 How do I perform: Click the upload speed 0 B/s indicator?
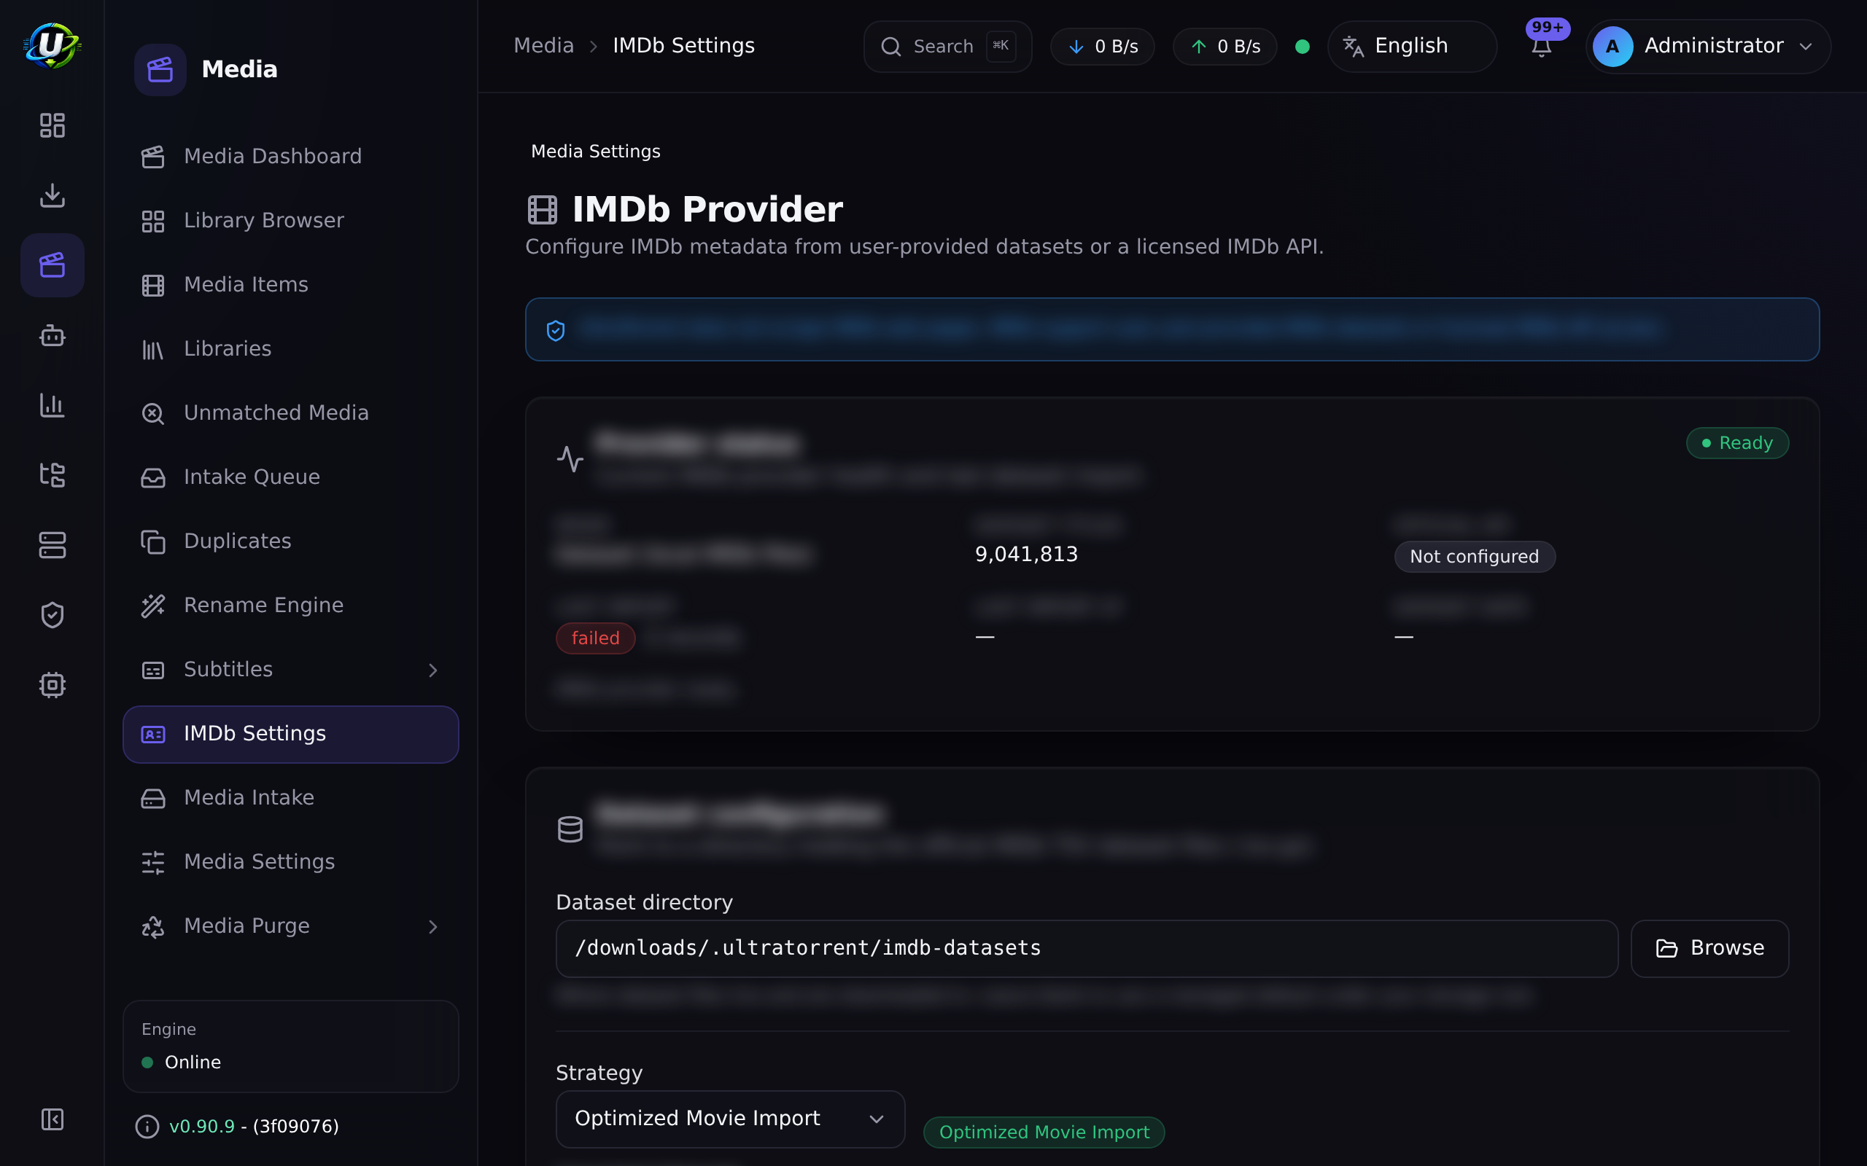click(1224, 46)
